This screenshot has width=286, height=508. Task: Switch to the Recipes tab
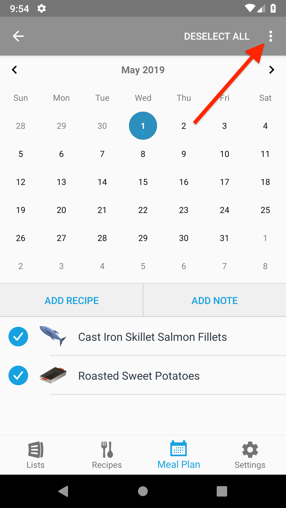coord(107,455)
